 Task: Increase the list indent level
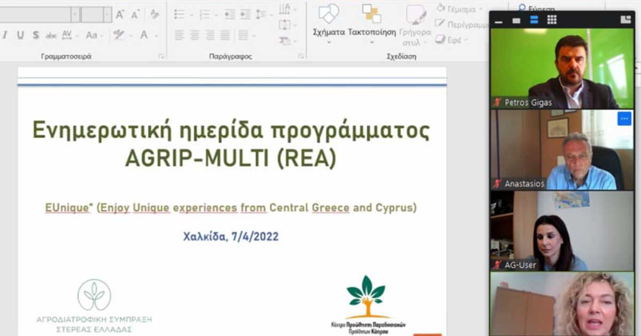tap(245, 15)
